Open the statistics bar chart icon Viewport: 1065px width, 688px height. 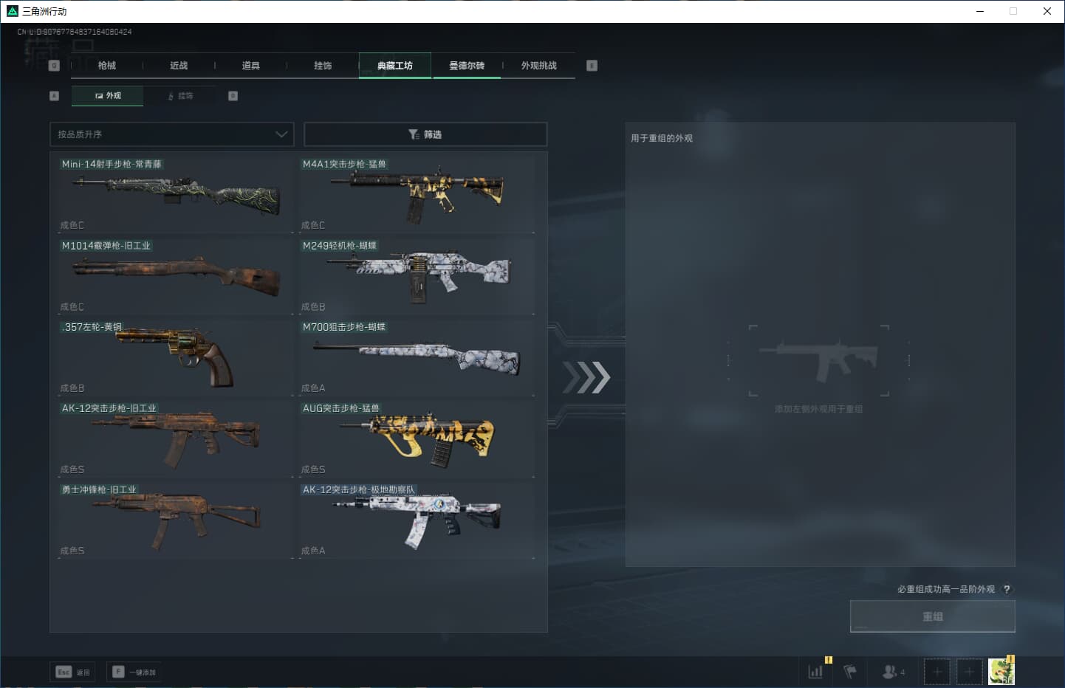815,672
